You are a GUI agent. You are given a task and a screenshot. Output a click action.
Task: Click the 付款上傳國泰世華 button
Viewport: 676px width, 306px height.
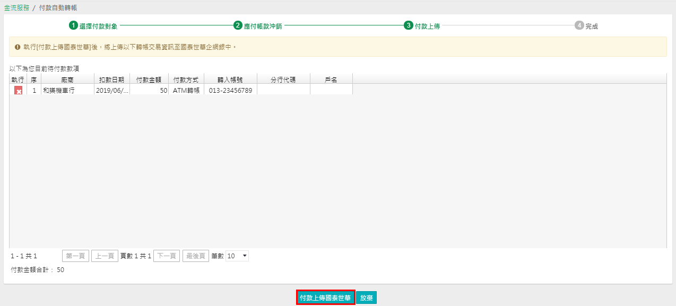point(325,298)
